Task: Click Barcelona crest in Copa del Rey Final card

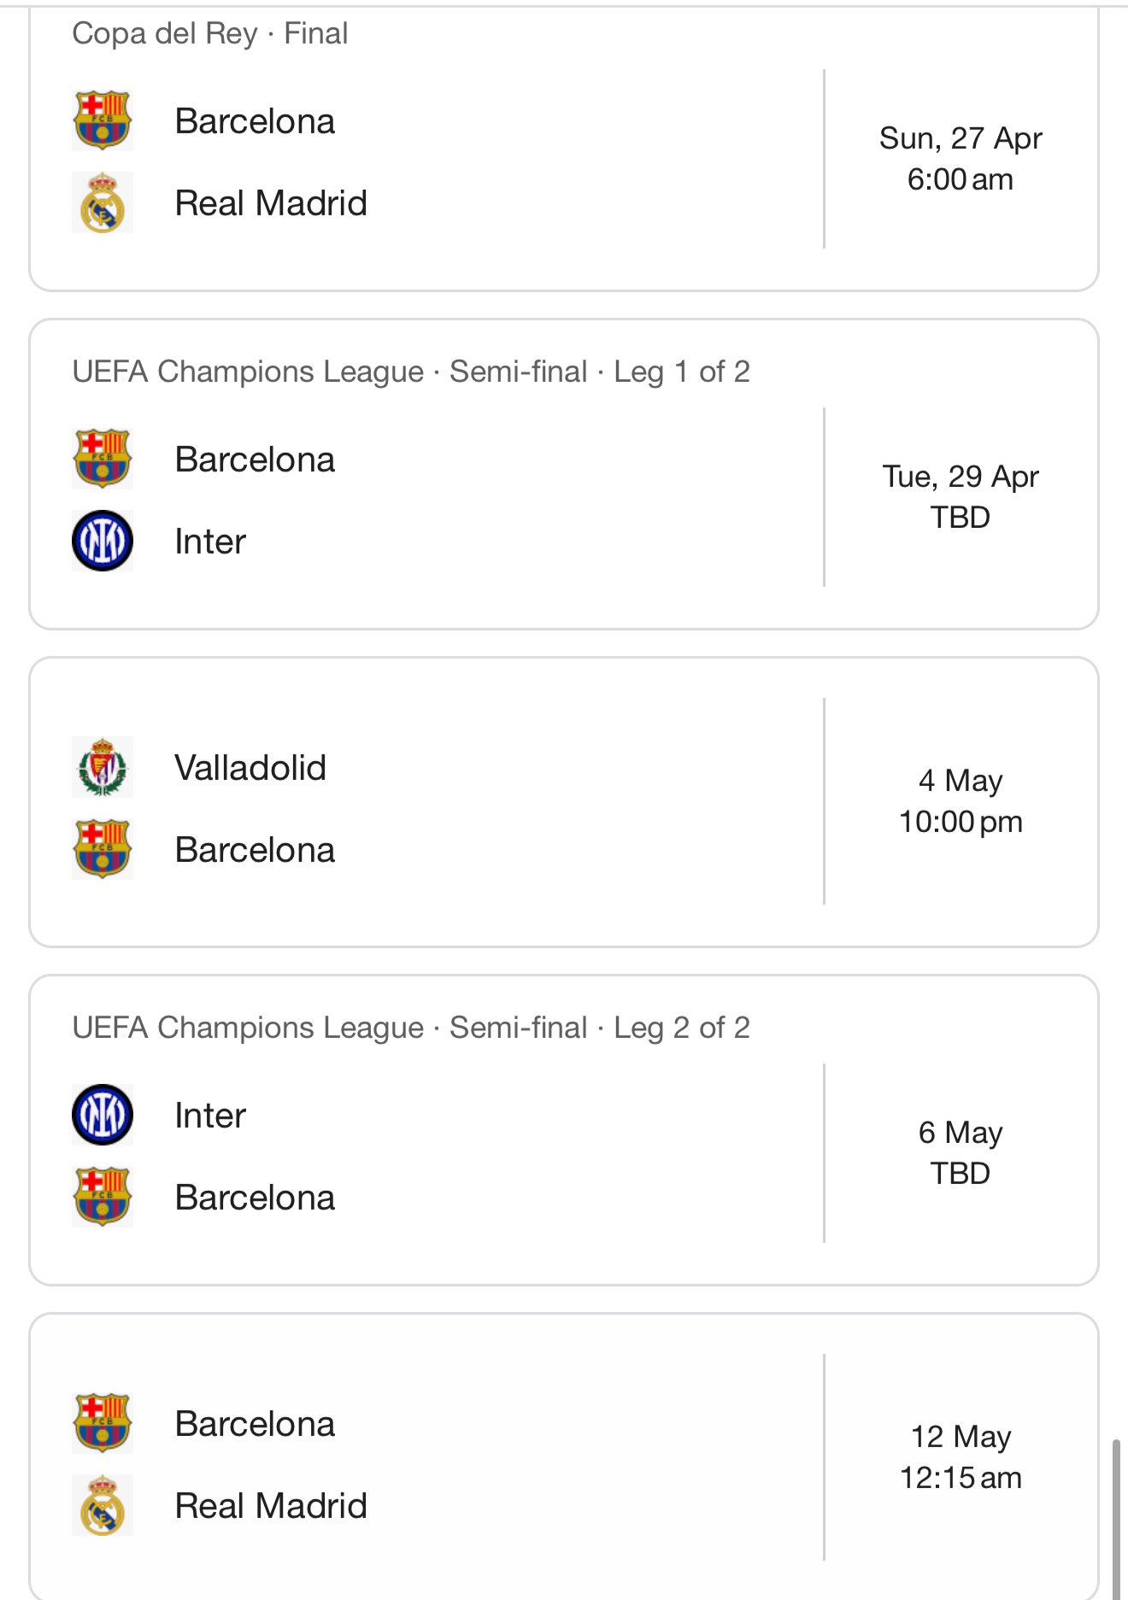Action: pyautogui.click(x=103, y=120)
